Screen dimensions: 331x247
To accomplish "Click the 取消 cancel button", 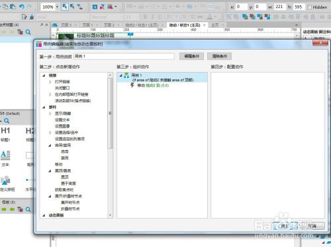I will click(x=312, y=226).
